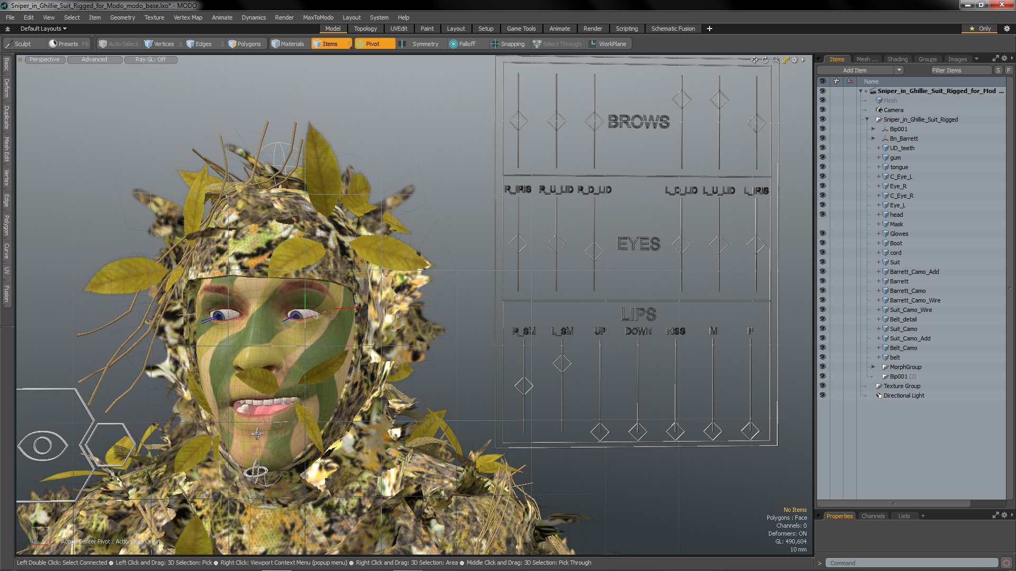The height and width of the screenshot is (571, 1016).
Task: Hide the tongue mesh item
Action: pos(822,167)
